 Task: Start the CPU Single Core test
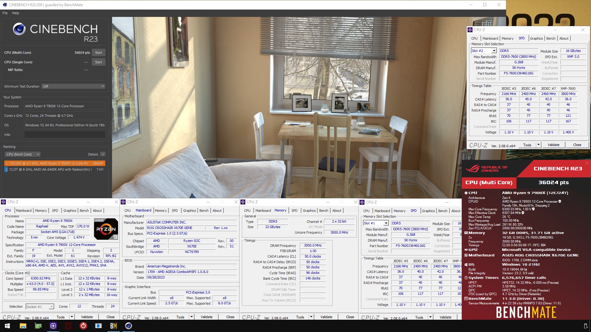pyautogui.click(x=98, y=62)
